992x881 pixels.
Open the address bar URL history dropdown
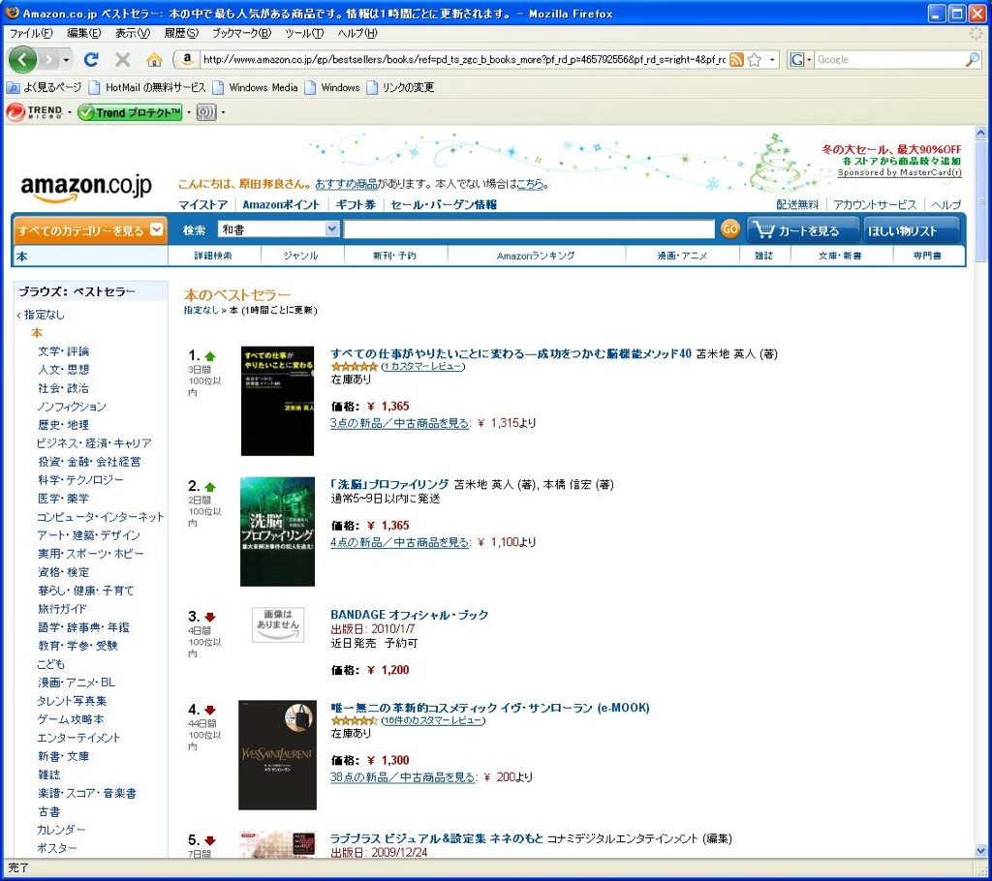[x=772, y=59]
